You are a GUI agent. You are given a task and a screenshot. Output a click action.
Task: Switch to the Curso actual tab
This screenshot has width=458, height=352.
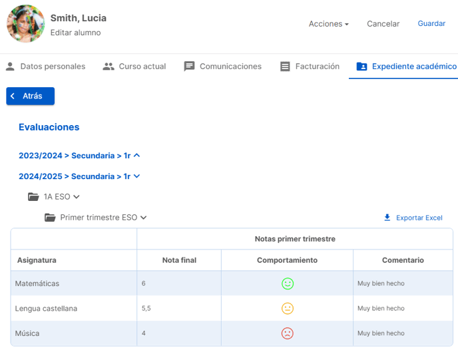click(134, 67)
